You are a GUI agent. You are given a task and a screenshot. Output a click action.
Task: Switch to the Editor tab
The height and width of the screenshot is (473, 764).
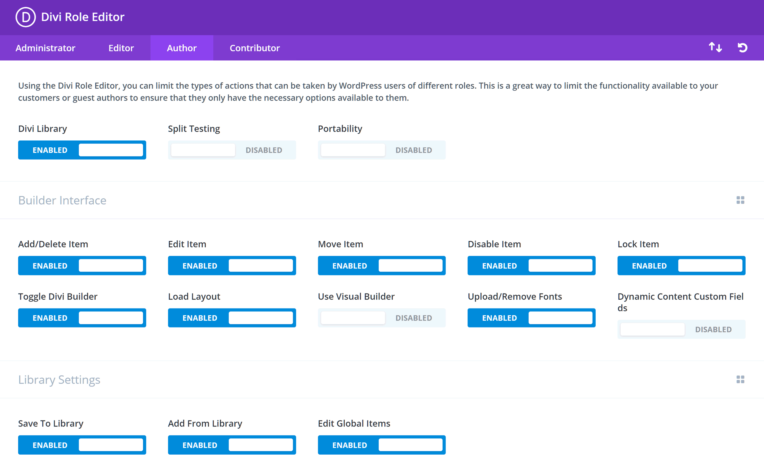(x=121, y=48)
